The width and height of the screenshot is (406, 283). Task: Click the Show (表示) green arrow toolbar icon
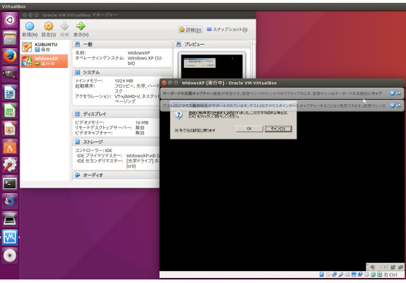80,26
